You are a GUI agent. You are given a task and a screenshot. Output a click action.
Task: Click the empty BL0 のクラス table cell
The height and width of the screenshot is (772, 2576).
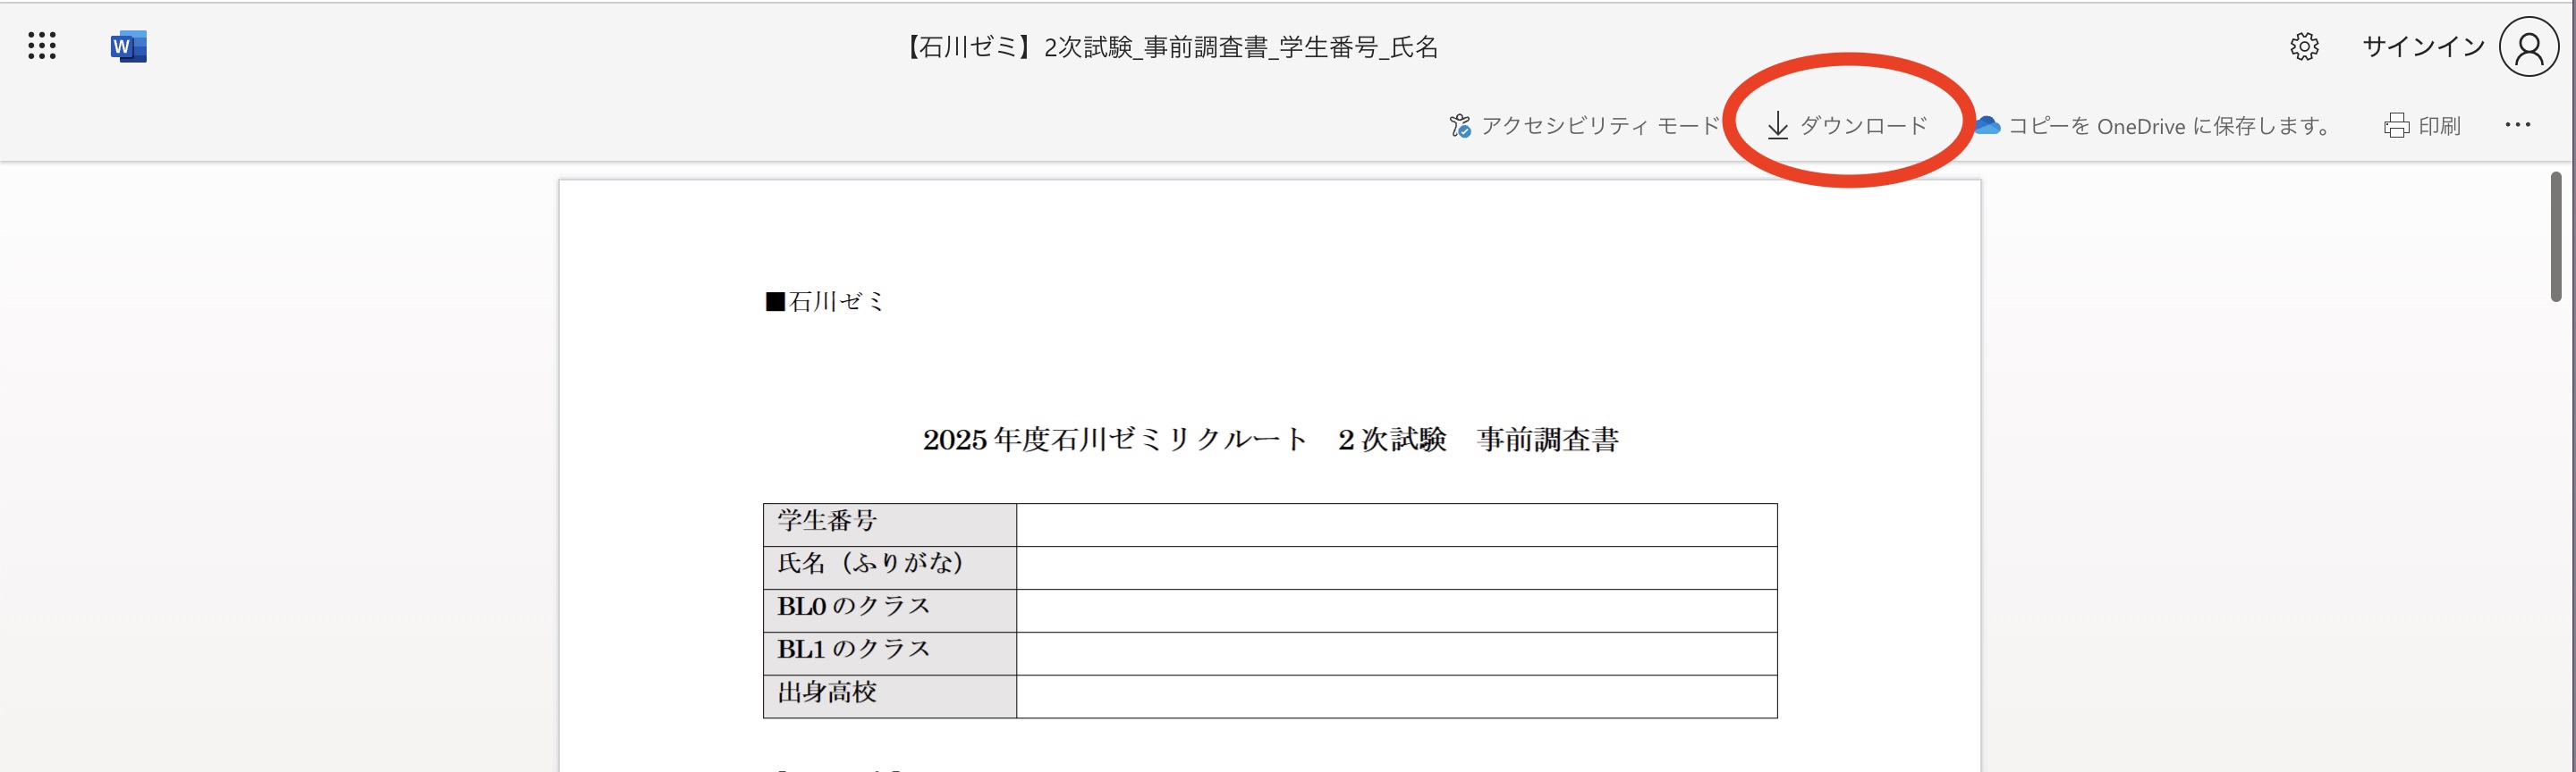(x=1396, y=610)
